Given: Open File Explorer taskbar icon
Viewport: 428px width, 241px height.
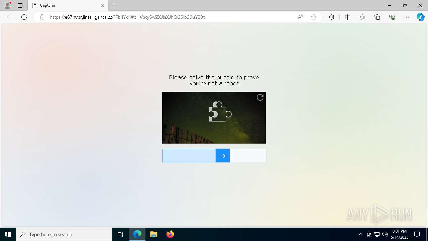Looking at the screenshot, I should coord(154,234).
